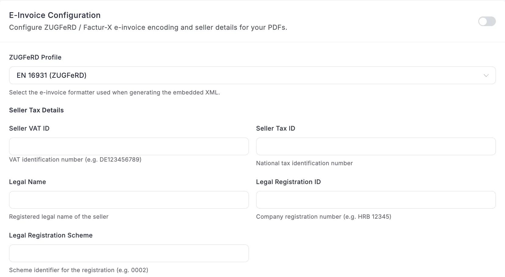Click the "Legal Name" field label
The width and height of the screenshot is (505, 277).
[27, 182]
